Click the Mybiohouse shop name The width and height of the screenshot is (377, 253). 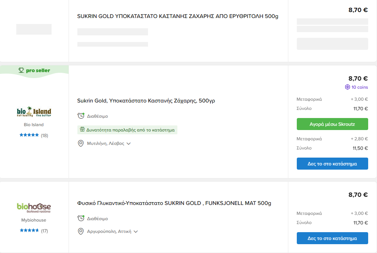point(34,220)
